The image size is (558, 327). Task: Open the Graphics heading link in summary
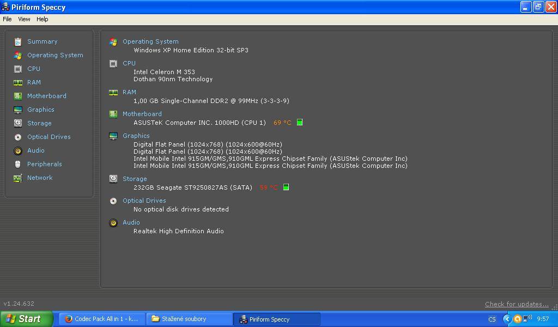136,136
